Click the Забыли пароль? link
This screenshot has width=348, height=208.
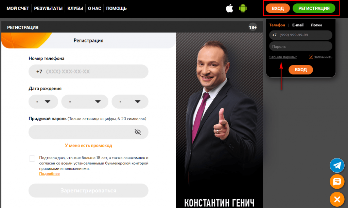pos(283,57)
